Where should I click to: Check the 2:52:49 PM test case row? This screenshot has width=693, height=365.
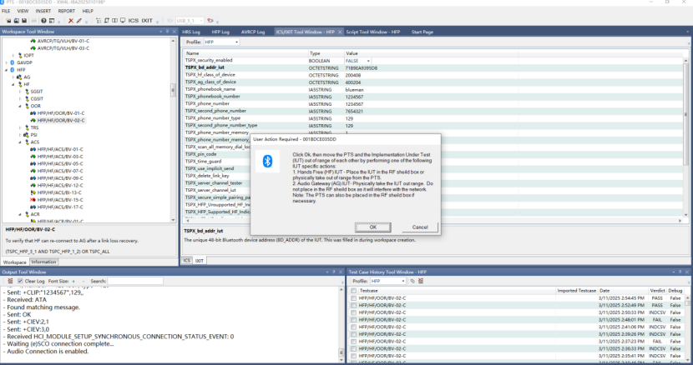[x=353, y=305]
